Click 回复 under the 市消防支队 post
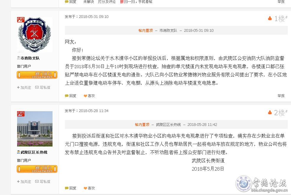Viewport: 291px width, 195px height. [x=71, y=96]
